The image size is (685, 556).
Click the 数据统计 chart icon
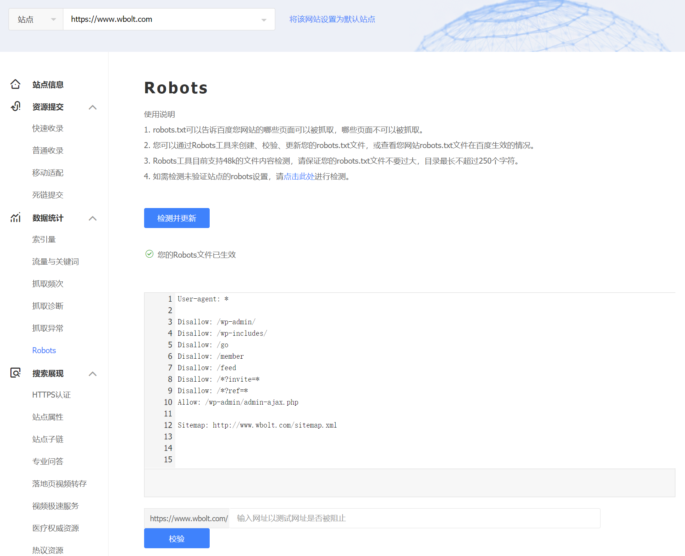coord(15,218)
